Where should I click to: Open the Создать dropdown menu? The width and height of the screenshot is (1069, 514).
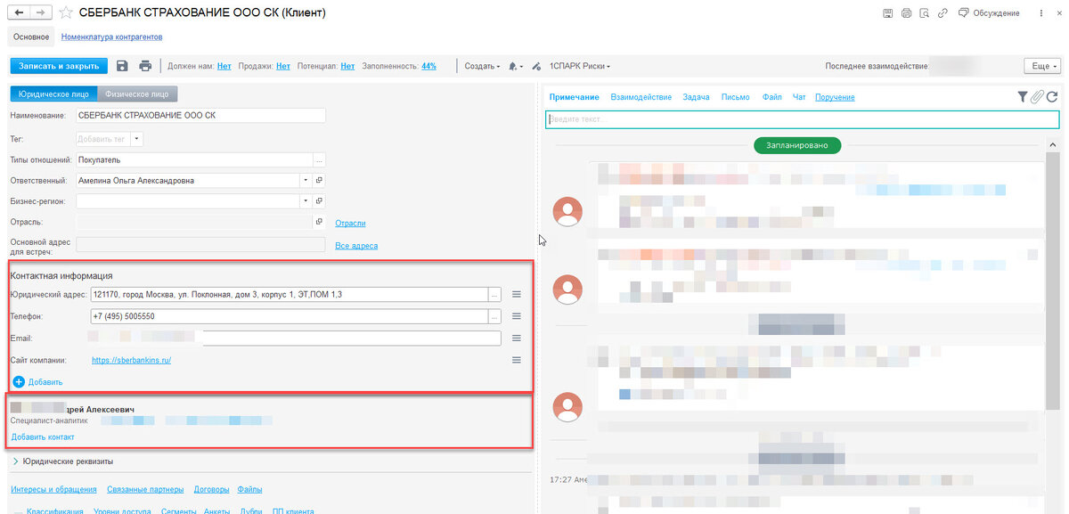pyautogui.click(x=482, y=66)
